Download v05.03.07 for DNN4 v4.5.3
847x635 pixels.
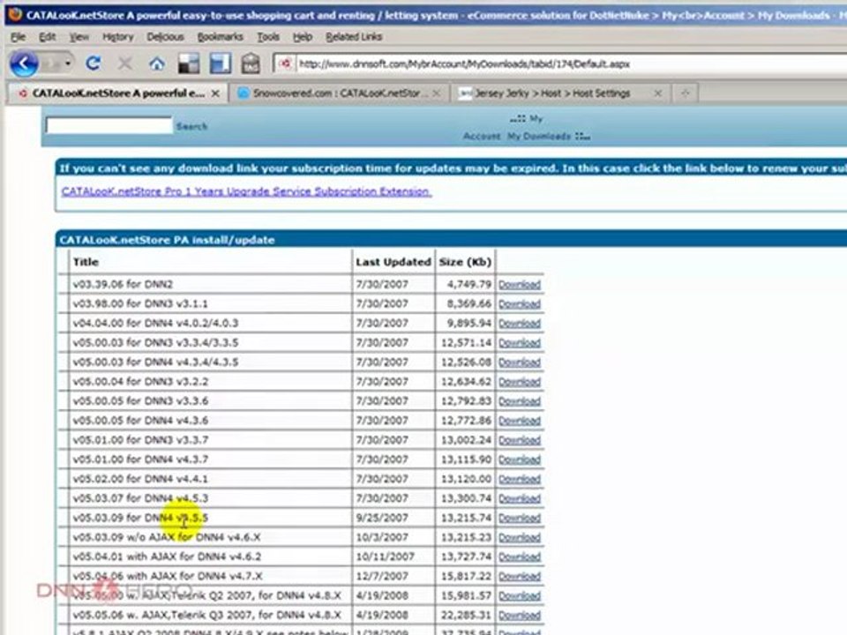tap(519, 498)
